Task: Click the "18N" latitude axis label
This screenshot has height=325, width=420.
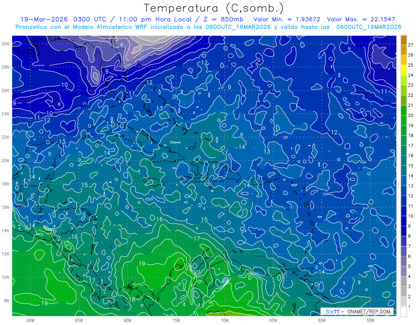Action: pos(6,184)
